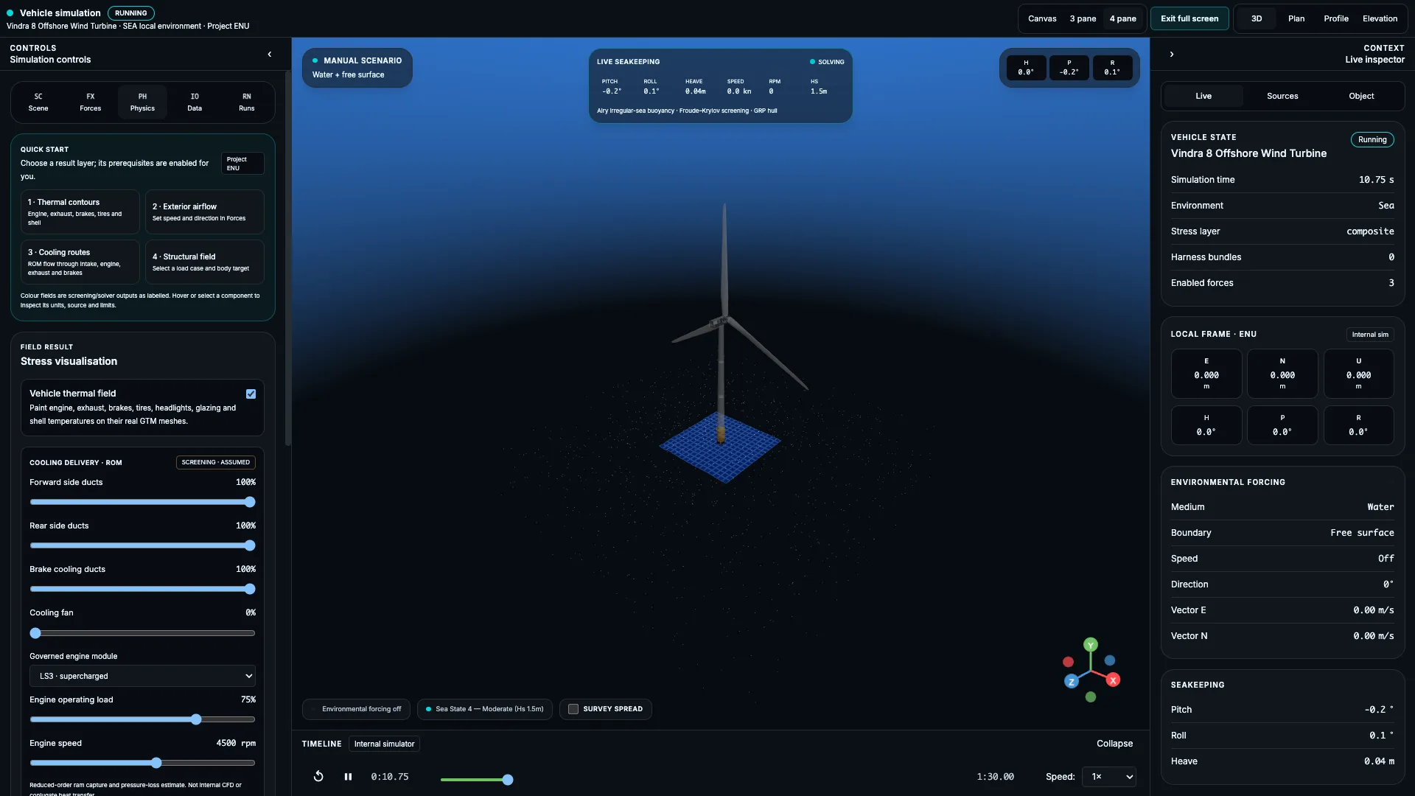The height and width of the screenshot is (796, 1415).
Task: Click the Z axis gizmo handle
Action: [x=1072, y=682]
